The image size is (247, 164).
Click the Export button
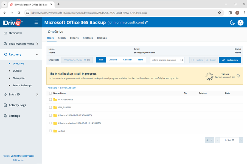[211, 60]
